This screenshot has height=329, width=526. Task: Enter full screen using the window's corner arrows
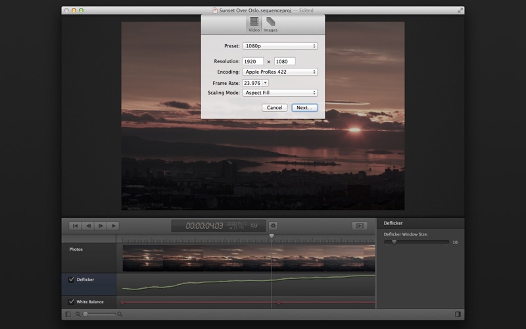[460, 11]
